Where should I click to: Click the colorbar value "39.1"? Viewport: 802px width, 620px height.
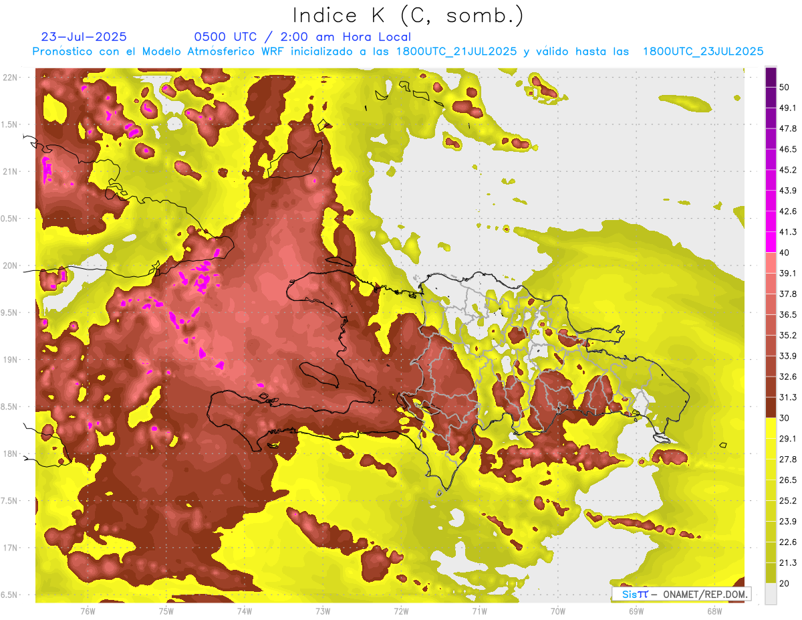[x=788, y=274]
